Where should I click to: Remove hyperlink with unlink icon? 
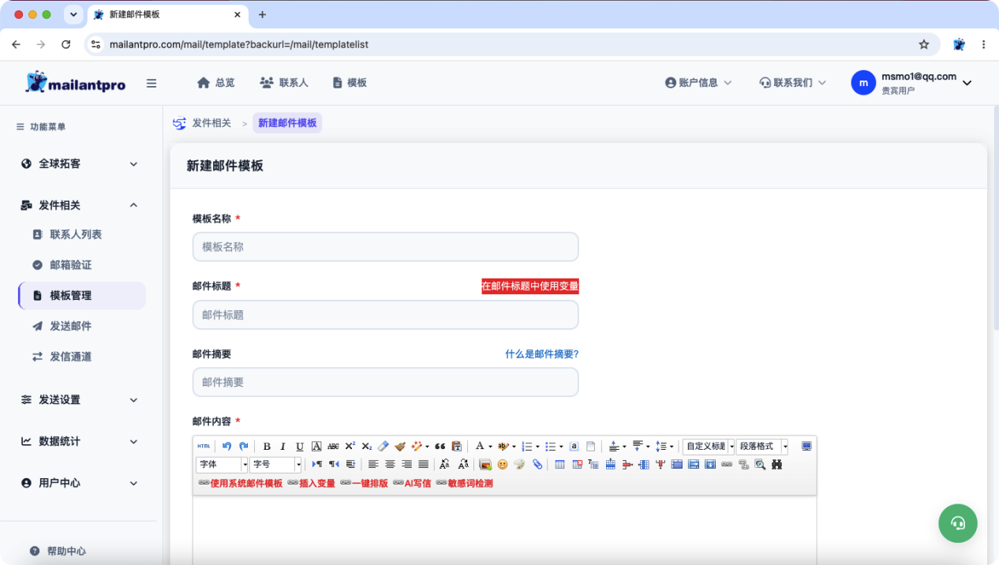tap(743, 464)
